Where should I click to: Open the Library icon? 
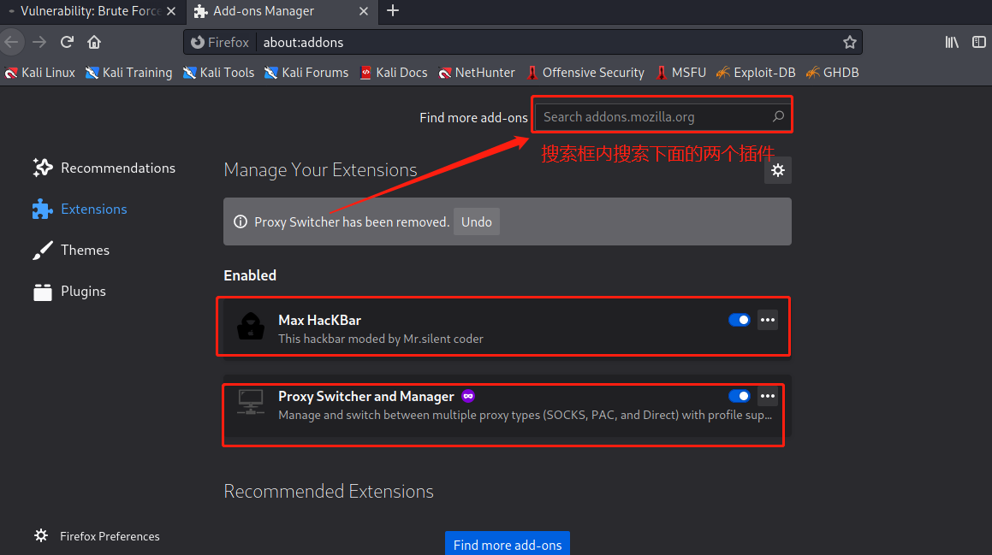point(952,43)
